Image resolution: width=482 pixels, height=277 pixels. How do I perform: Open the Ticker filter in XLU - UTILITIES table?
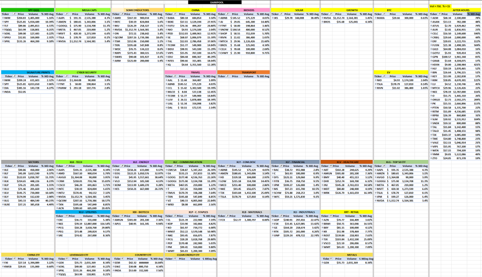pos(66,216)
